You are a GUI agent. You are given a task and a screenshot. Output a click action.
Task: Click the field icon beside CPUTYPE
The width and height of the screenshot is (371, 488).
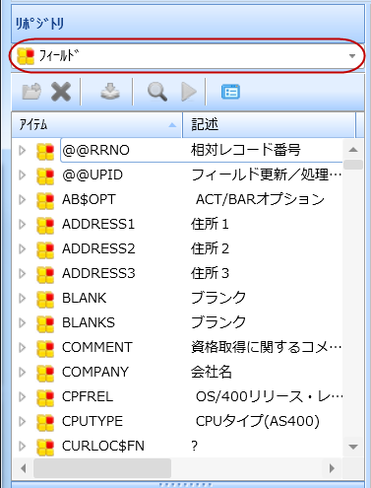coord(45,423)
